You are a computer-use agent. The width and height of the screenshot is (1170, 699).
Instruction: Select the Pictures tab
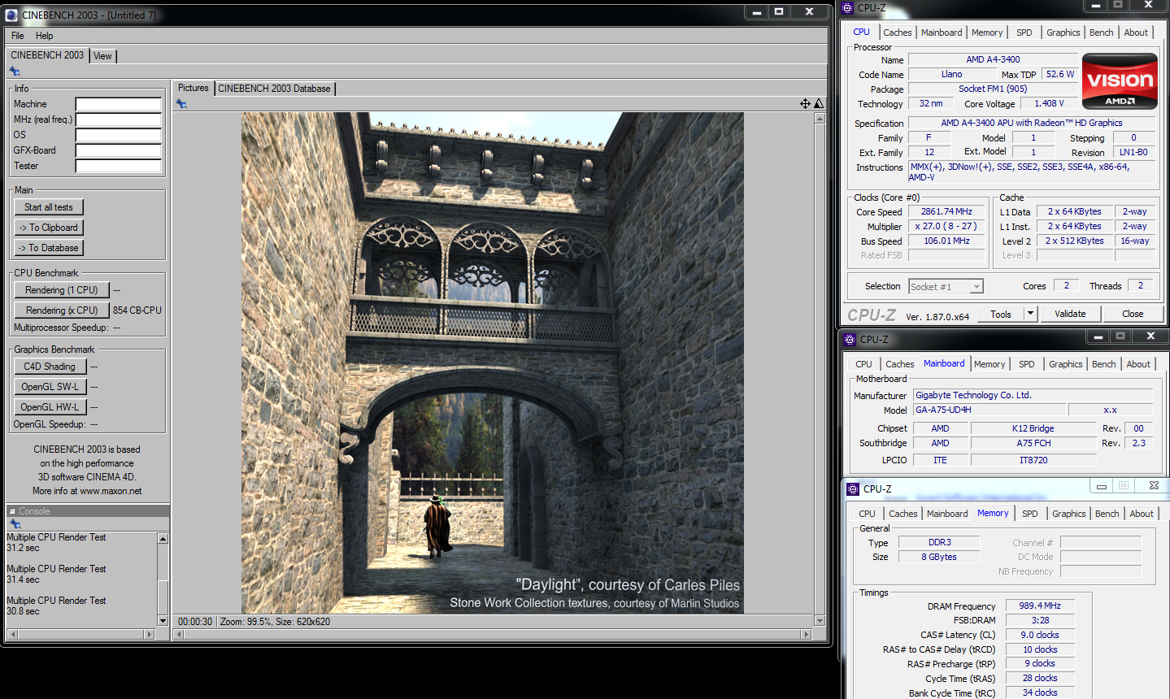click(194, 88)
